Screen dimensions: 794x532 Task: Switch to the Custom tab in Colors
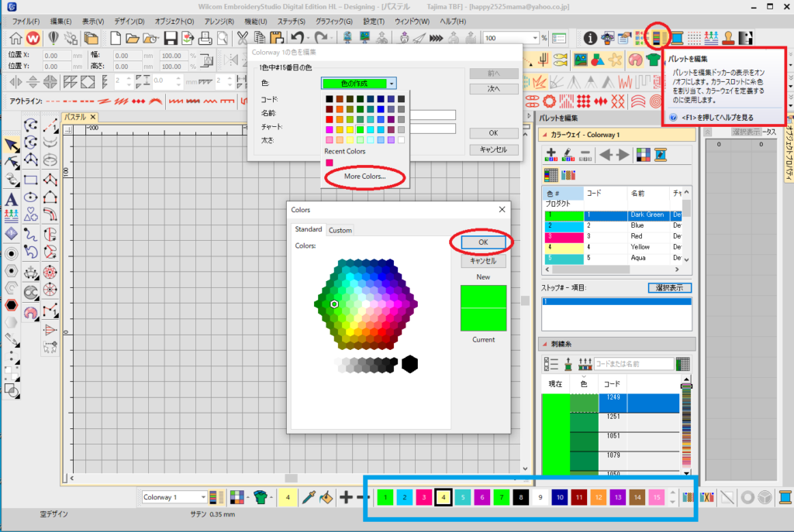coord(340,230)
